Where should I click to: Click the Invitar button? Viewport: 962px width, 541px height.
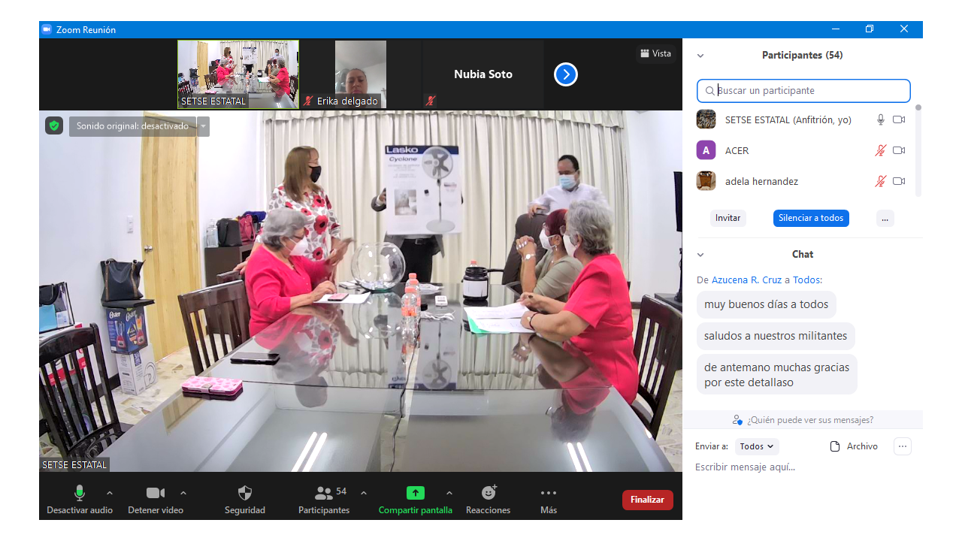click(728, 218)
